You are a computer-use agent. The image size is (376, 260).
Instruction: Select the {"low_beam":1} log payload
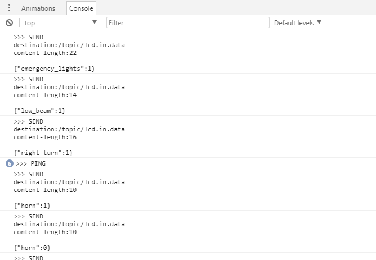coord(39,111)
